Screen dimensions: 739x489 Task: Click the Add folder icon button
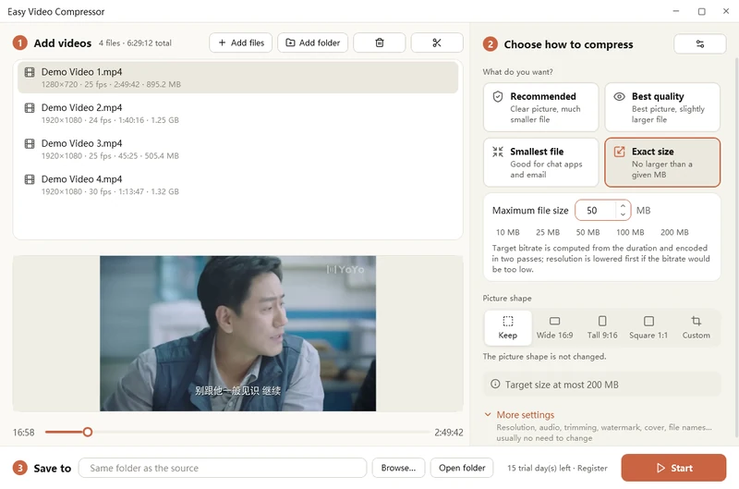(312, 43)
